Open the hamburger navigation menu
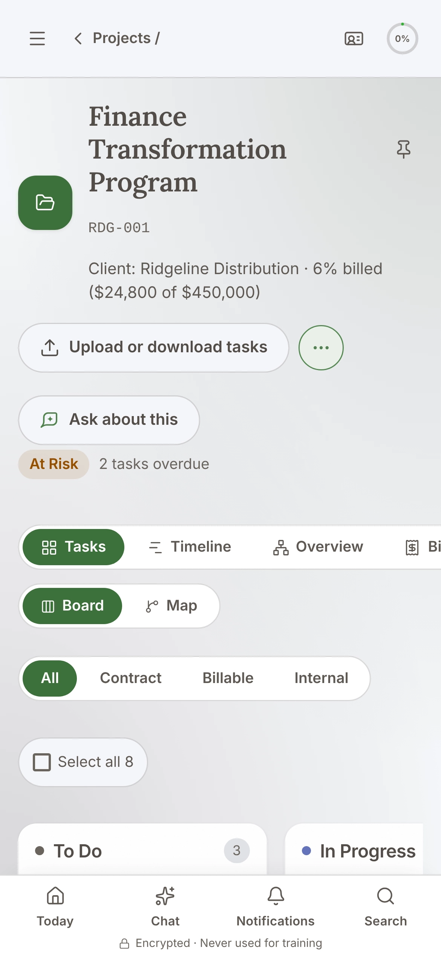Viewport: 441px width, 956px height. 37,39
